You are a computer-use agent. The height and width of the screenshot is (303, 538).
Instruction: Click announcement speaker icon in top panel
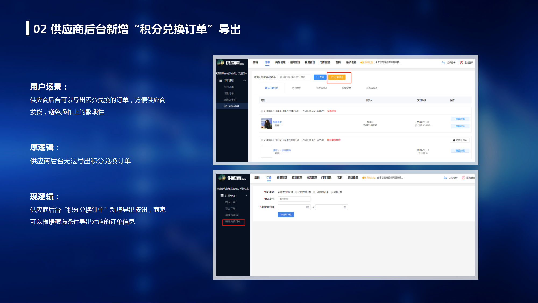[362, 62]
